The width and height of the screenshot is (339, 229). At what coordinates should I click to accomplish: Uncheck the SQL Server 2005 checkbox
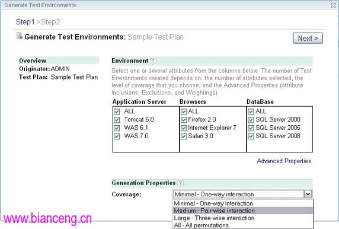tap(251, 128)
